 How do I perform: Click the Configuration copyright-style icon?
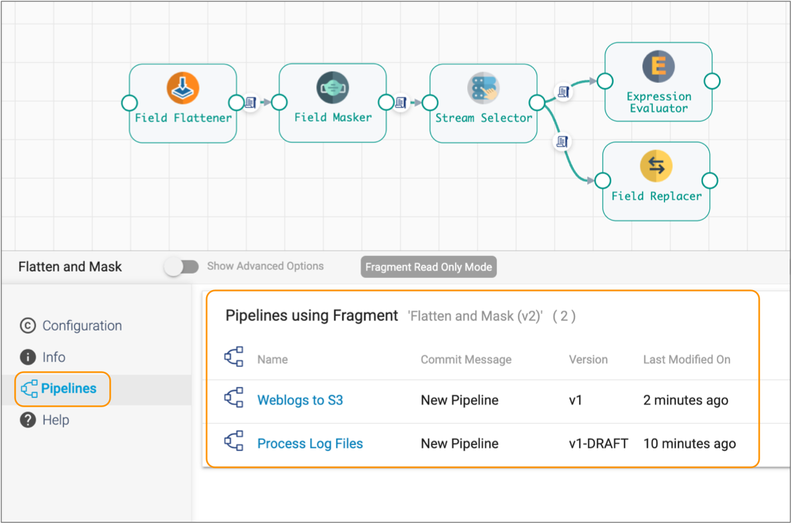point(28,326)
